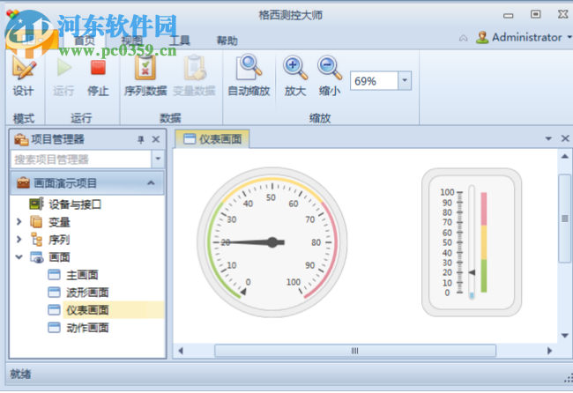
Task: Click the status bar resize grip
Action: (x=569, y=378)
